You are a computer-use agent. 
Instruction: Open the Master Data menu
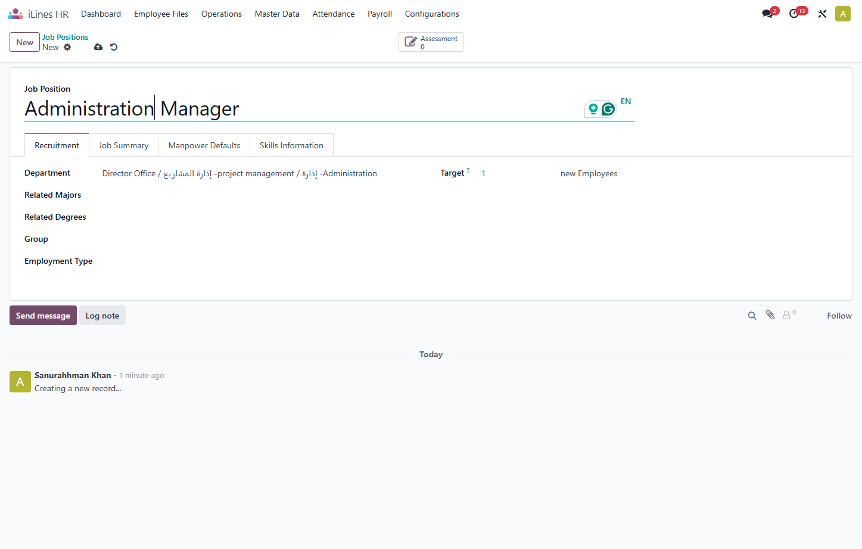coord(277,14)
